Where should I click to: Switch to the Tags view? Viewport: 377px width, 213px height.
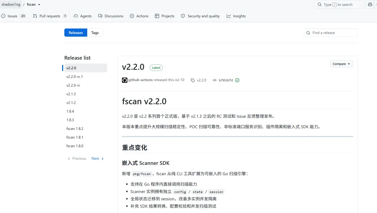click(95, 33)
